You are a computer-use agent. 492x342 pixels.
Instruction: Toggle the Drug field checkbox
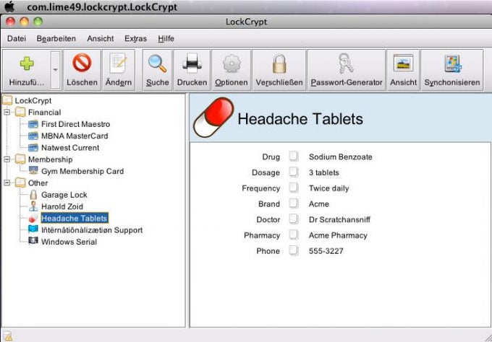point(294,156)
